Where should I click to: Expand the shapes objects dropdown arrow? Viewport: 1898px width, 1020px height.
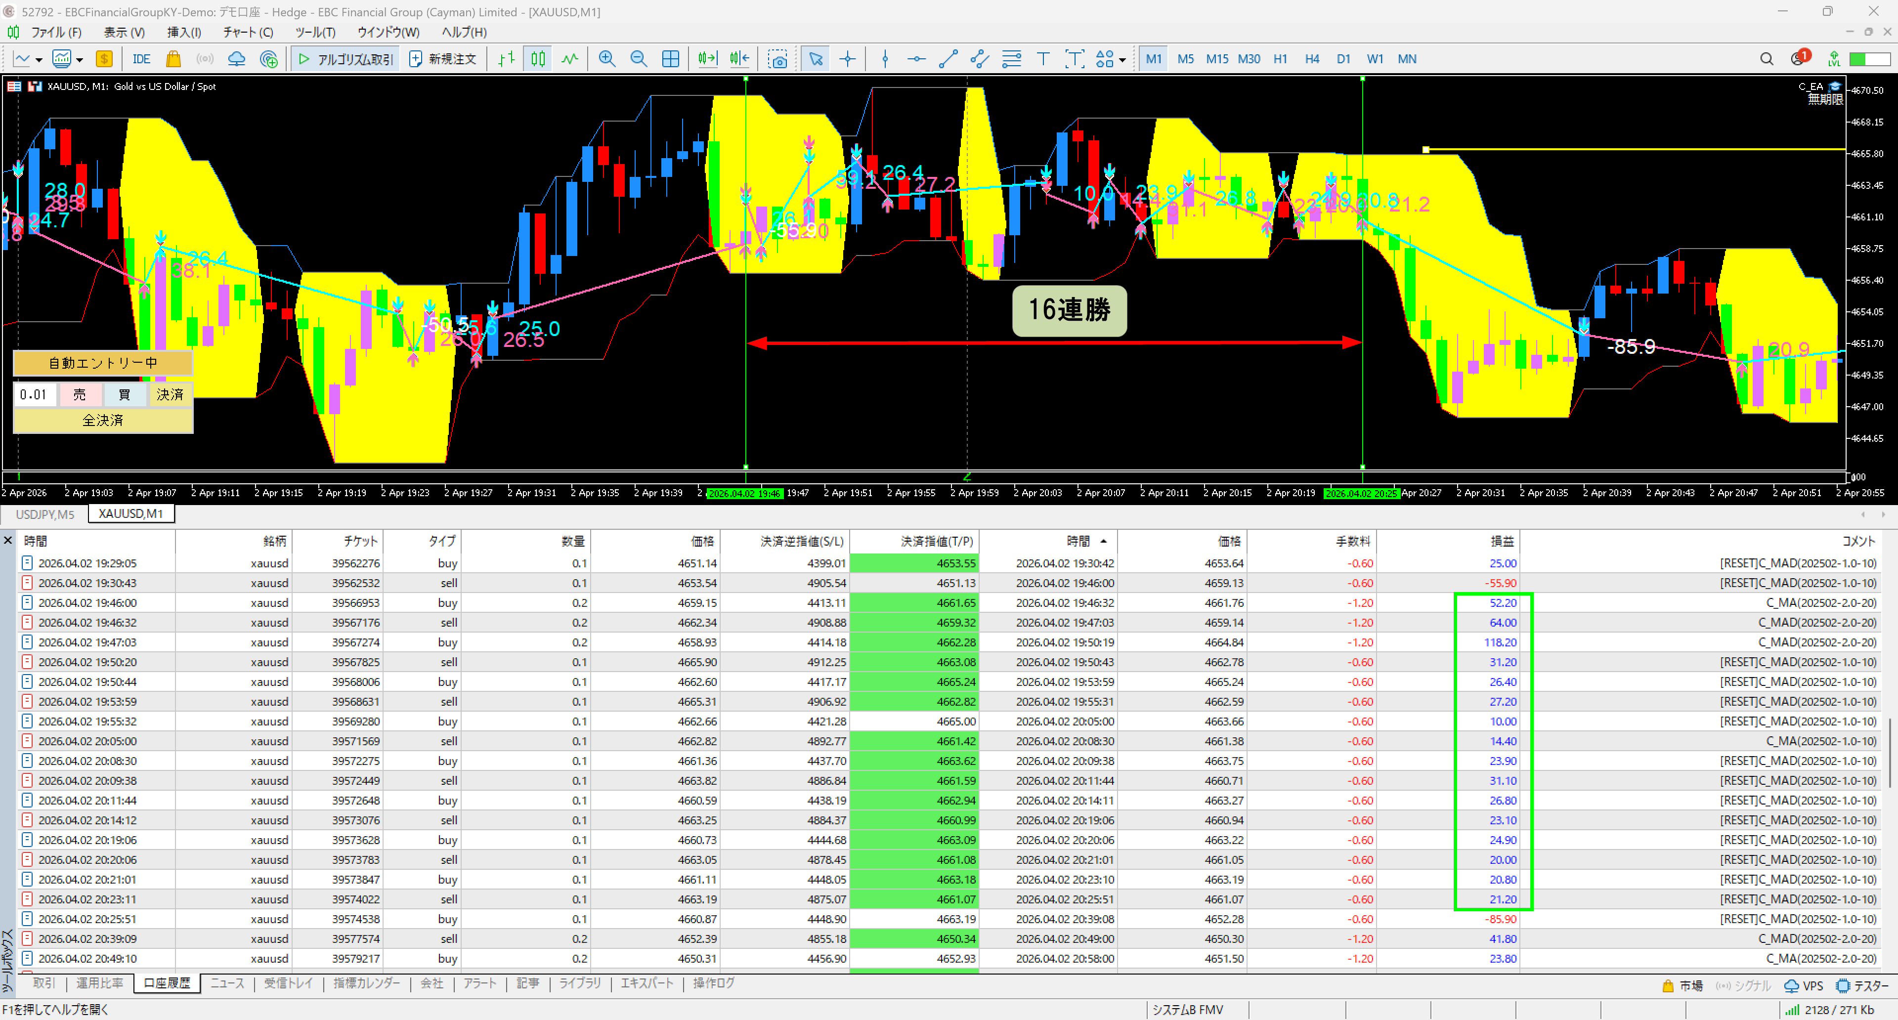[1122, 60]
